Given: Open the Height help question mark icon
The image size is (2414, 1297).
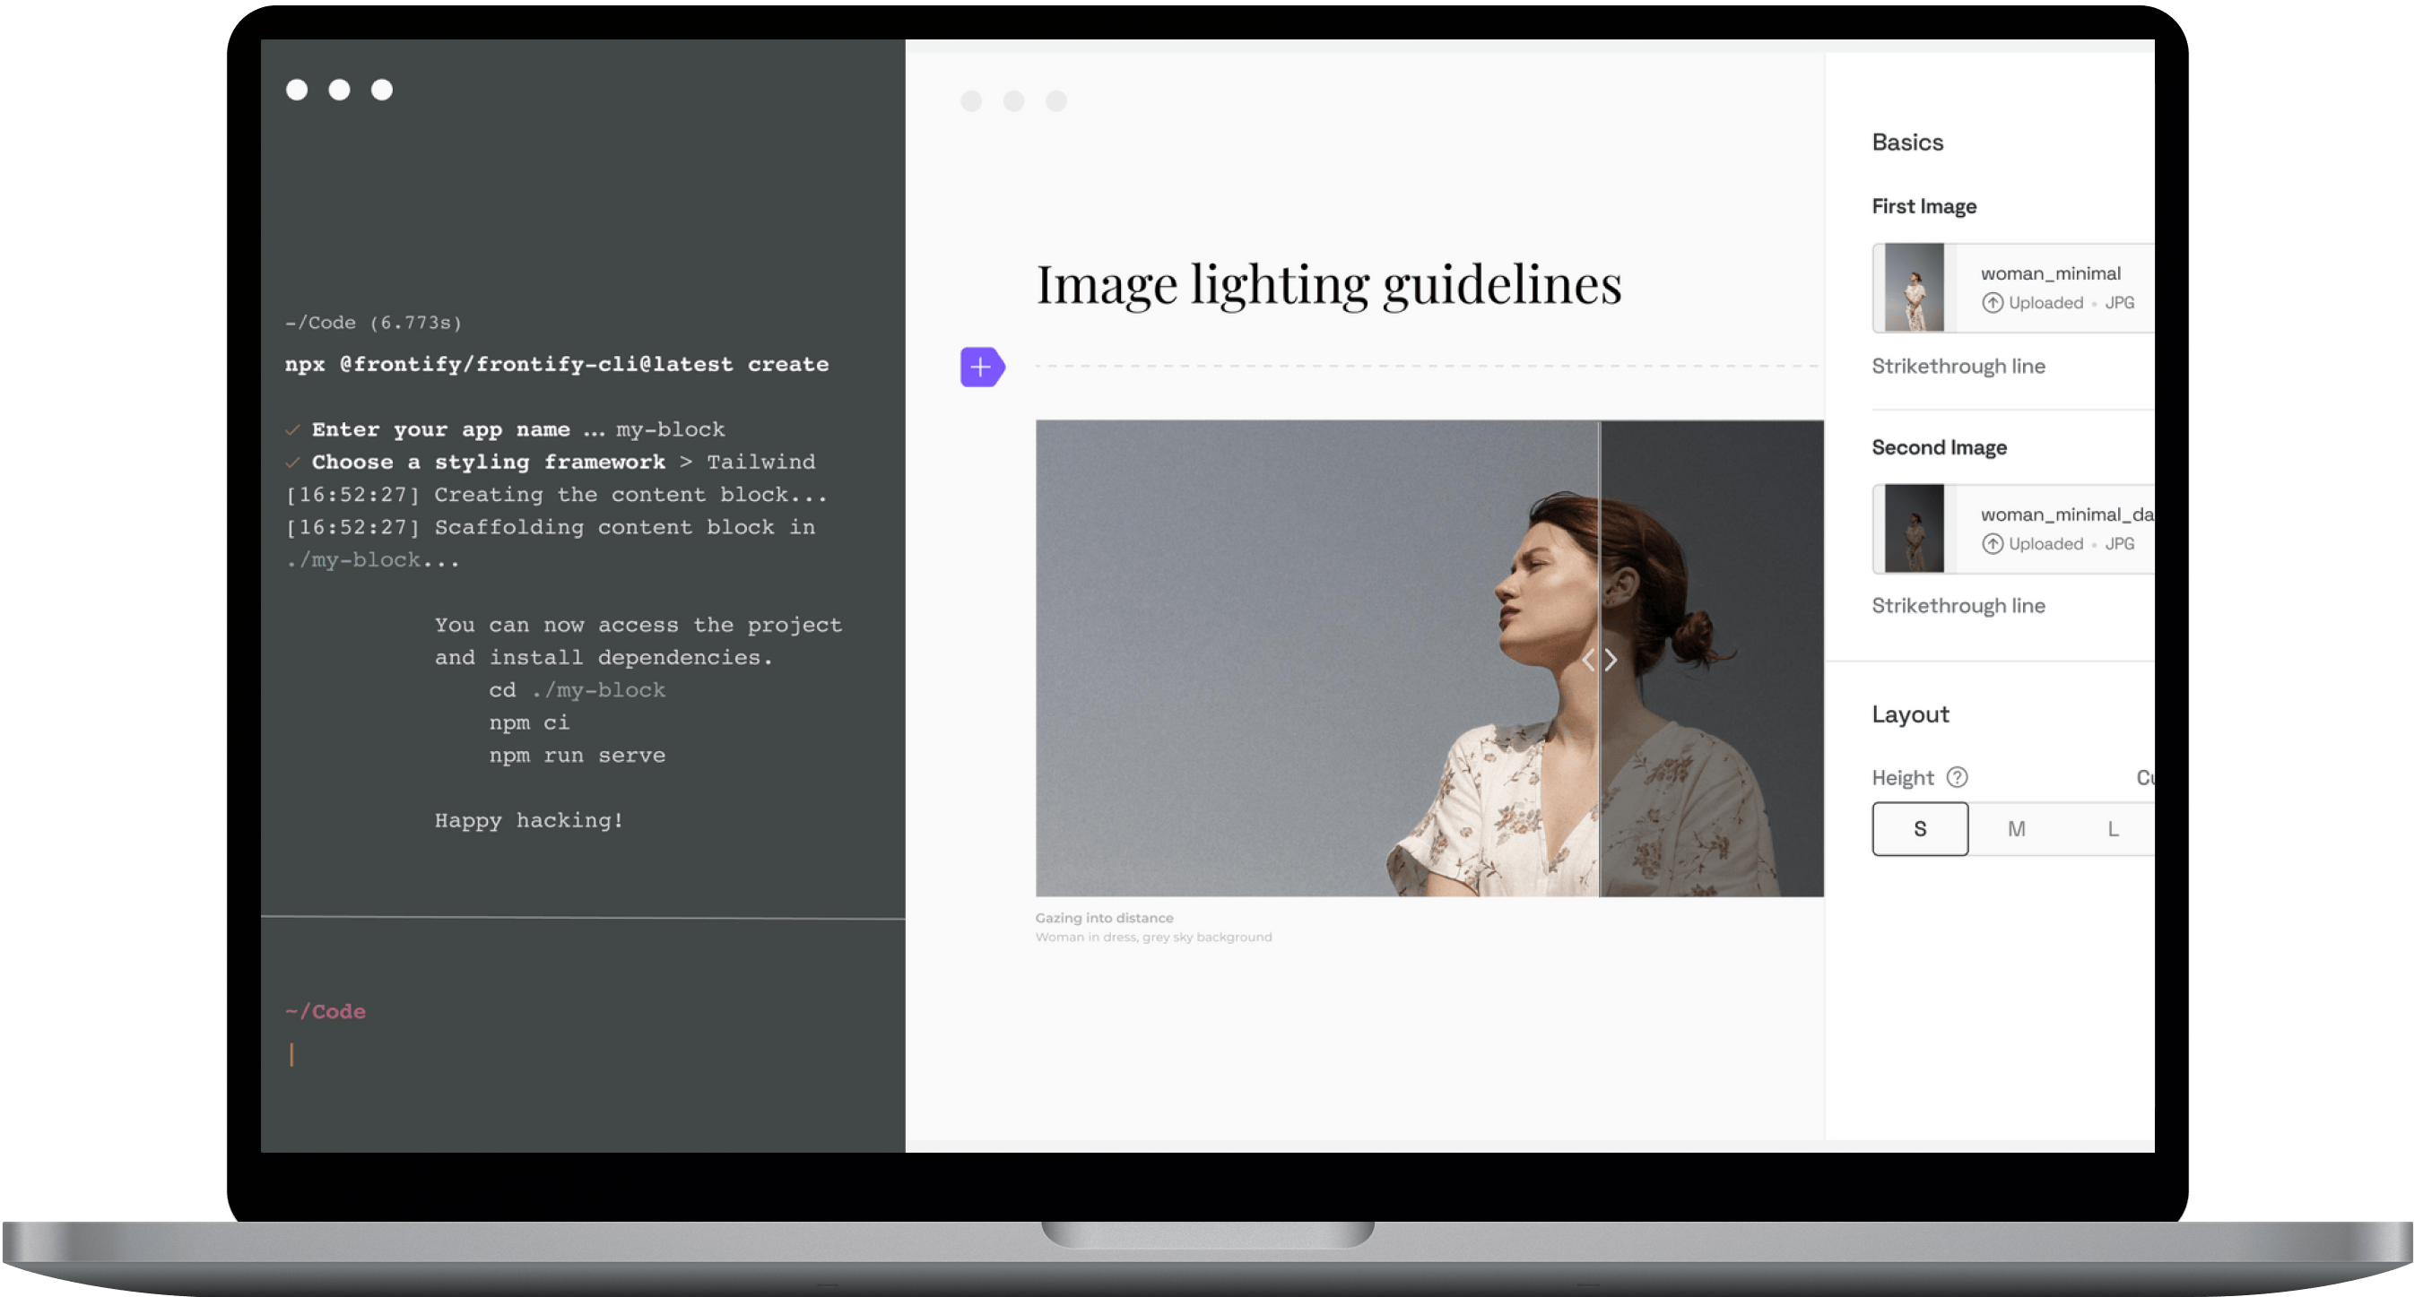Looking at the screenshot, I should click(x=1958, y=776).
